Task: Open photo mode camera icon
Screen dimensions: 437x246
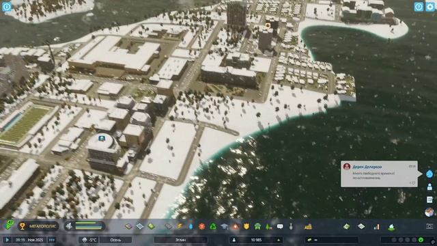Action: click(x=429, y=226)
